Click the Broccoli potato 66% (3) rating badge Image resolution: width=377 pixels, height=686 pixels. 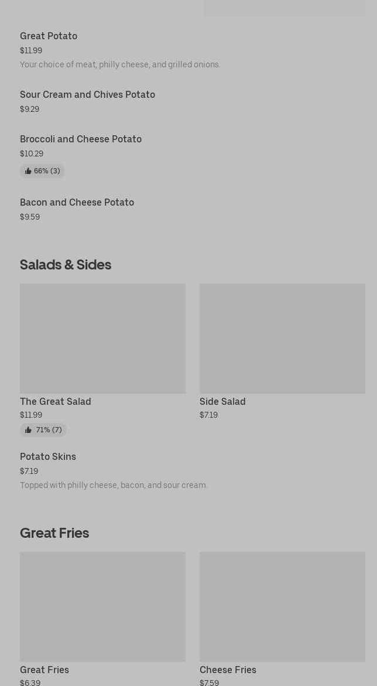[x=42, y=171]
